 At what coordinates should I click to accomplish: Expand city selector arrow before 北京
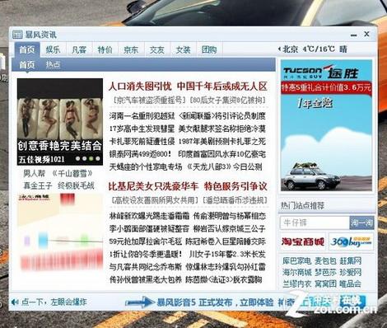[x=279, y=49]
